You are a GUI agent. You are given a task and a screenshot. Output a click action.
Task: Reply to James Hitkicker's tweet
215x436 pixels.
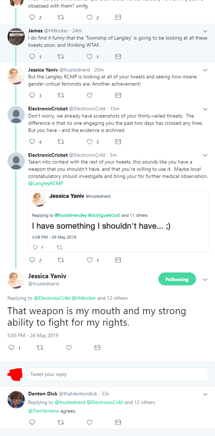point(32,56)
